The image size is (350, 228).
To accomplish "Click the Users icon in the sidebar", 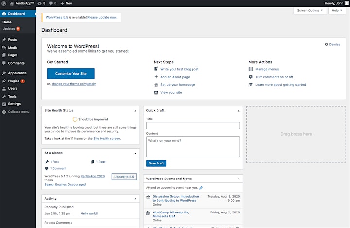I will (x=4, y=89).
